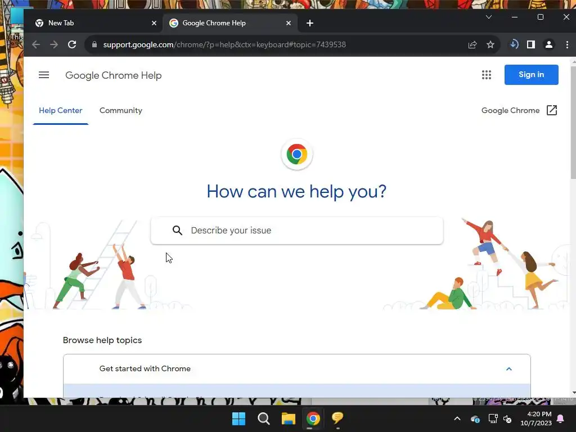Go forward to the next page

tap(54, 44)
